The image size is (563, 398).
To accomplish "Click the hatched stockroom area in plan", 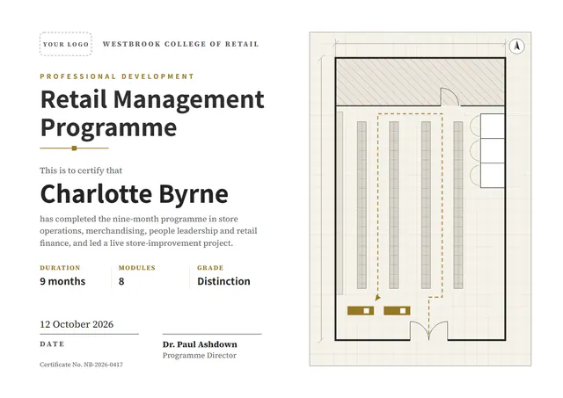I will 420,82.
